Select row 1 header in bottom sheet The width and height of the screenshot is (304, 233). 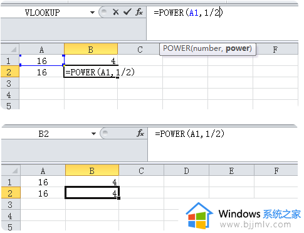10,182
